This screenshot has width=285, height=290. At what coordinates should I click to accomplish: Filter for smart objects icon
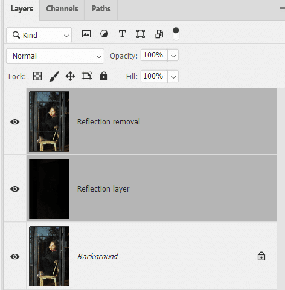point(159,34)
